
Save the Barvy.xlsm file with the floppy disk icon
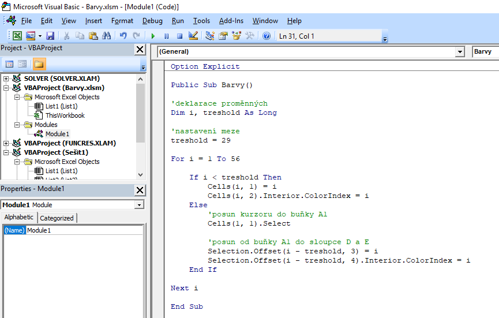point(50,36)
